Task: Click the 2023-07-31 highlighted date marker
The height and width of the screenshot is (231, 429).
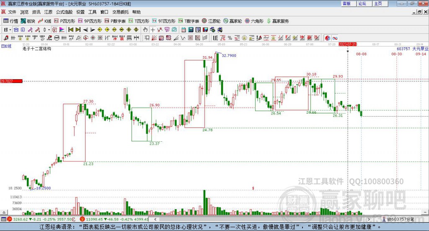Action: pos(347,44)
